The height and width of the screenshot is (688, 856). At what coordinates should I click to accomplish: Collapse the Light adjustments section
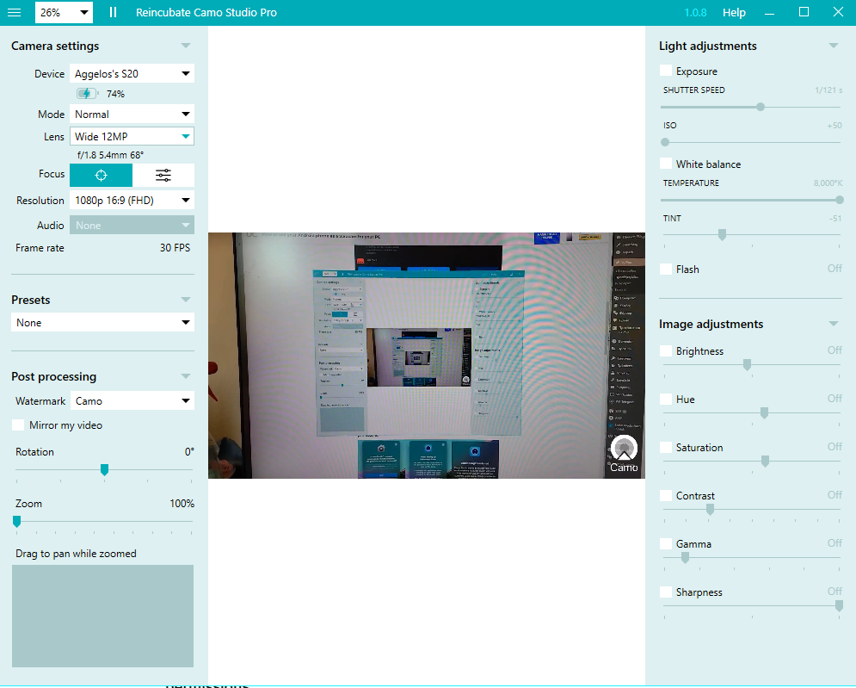point(833,46)
